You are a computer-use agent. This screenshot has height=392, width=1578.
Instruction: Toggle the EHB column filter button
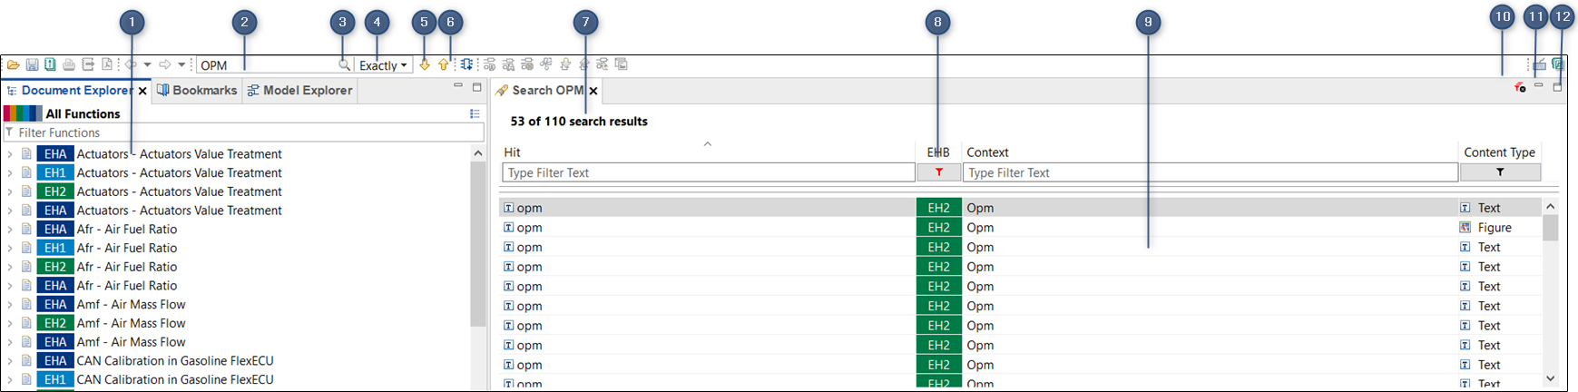pyautogui.click(x=938, y=172)
